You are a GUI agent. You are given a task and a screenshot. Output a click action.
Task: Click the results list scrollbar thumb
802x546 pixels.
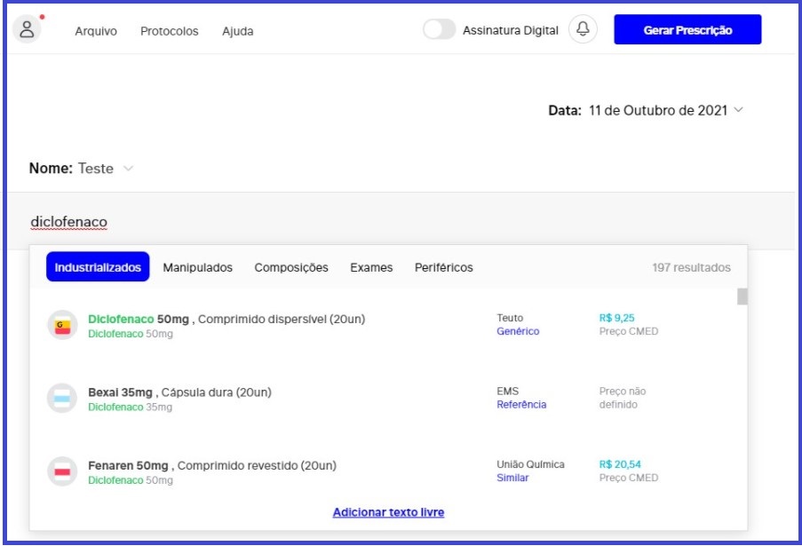(742, 297)
